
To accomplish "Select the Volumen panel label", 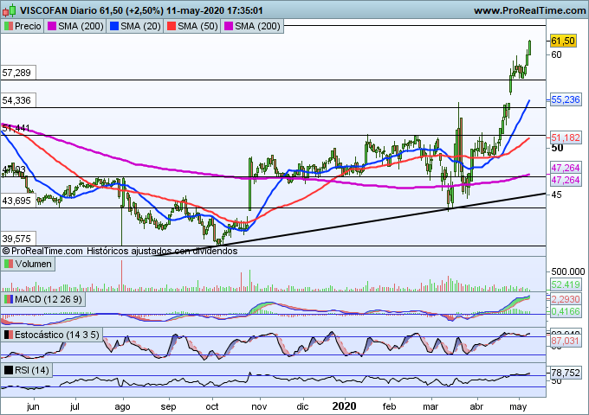I will coord(33,264).
